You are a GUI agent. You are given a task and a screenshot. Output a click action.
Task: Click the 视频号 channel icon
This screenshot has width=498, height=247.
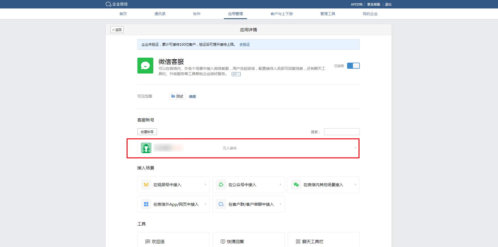[146, 185]
